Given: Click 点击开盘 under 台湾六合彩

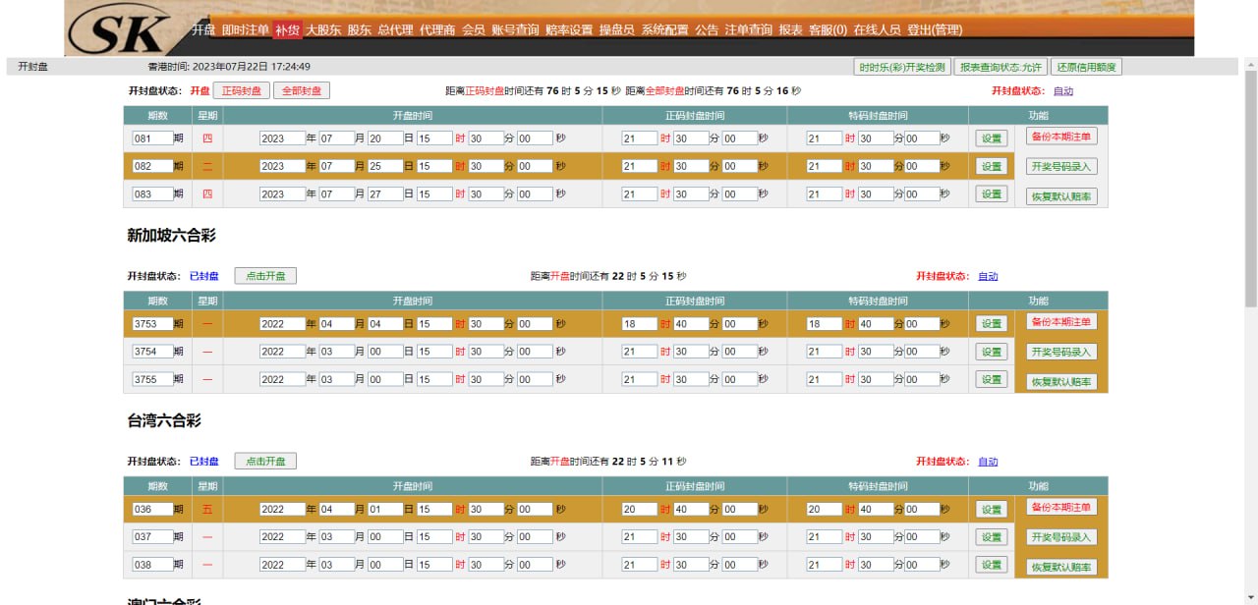Looking at the screenshot, I should tap(265, 462).
